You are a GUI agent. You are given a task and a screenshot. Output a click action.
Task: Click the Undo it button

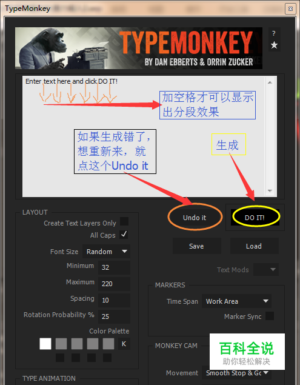[x=195, y=218]
